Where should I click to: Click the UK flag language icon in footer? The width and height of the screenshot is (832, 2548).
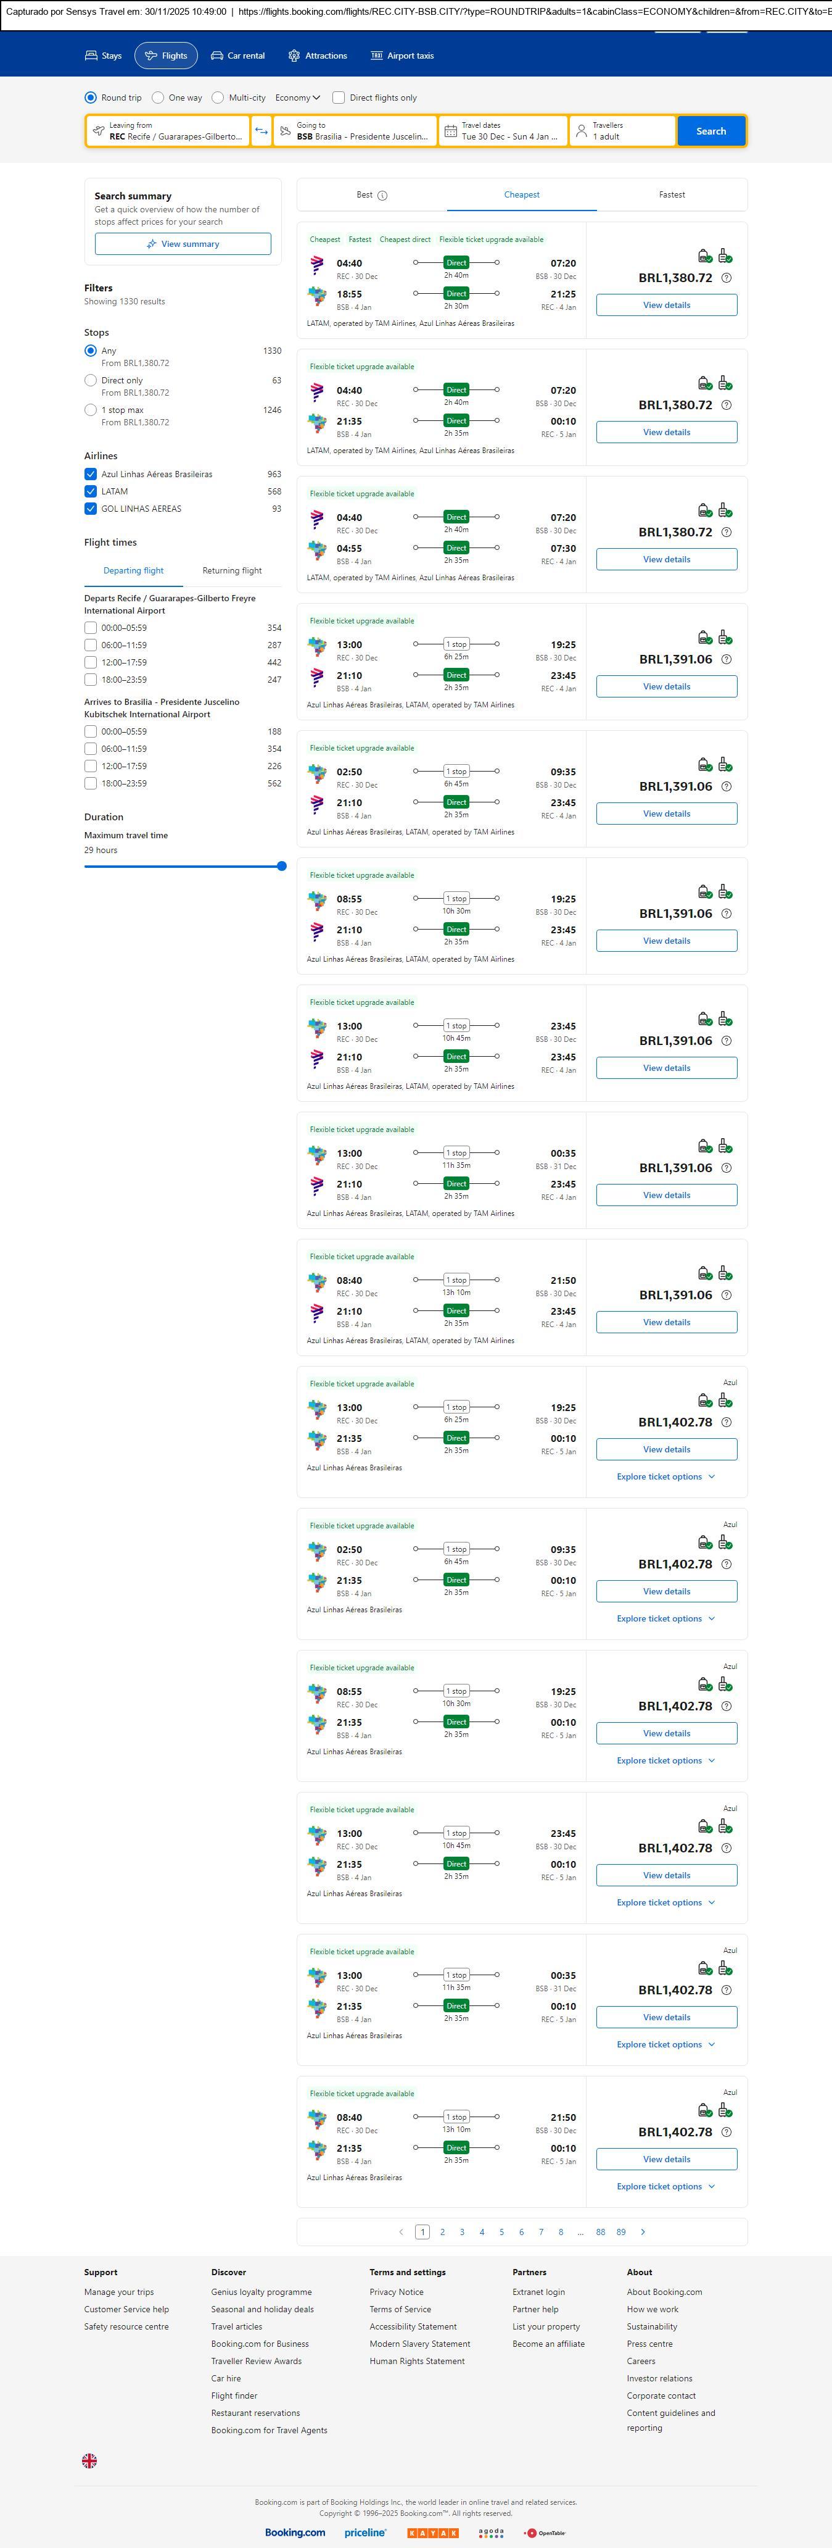[x=89, y=2460]
